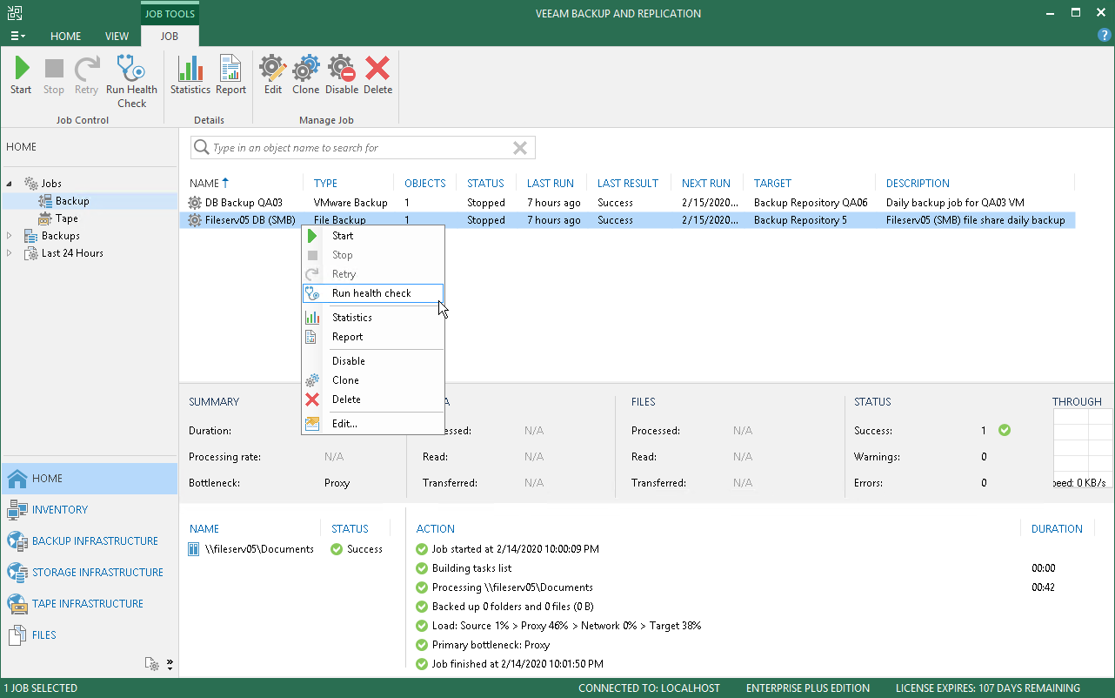The width and height of the screenshot is (1115, 698).
Task: Click Clone job in the ribbon
Action: coord(305,75)
